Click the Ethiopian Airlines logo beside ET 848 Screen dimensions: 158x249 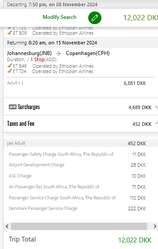tap(10, 66)
